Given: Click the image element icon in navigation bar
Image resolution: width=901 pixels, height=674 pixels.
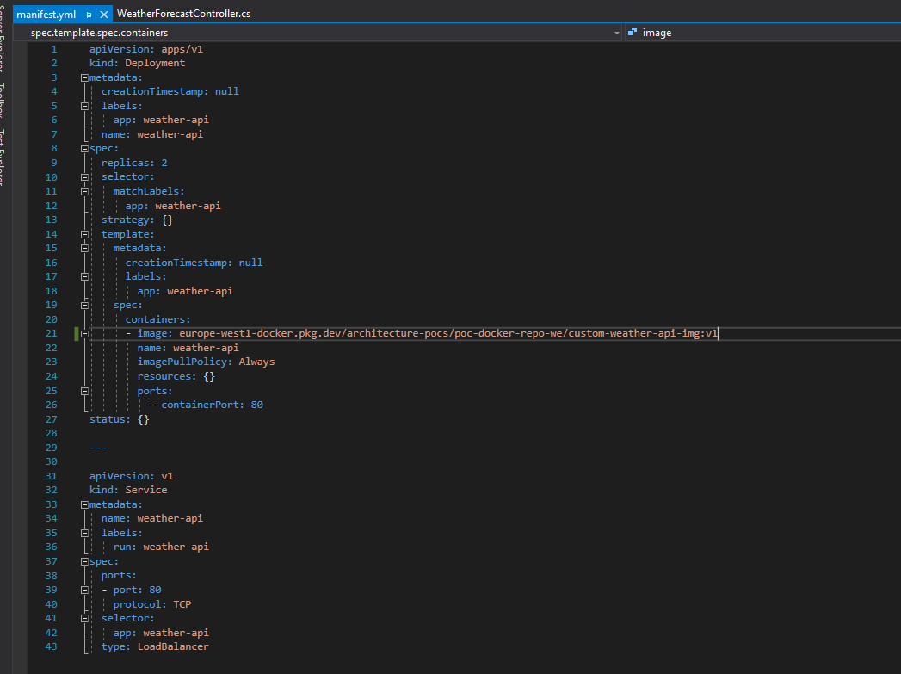Looking at the screenshot, I should (x=633, y=32).
